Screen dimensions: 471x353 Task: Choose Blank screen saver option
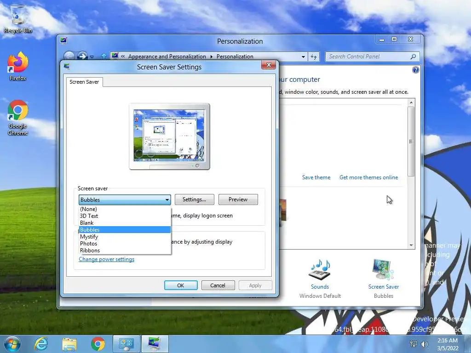125,223
